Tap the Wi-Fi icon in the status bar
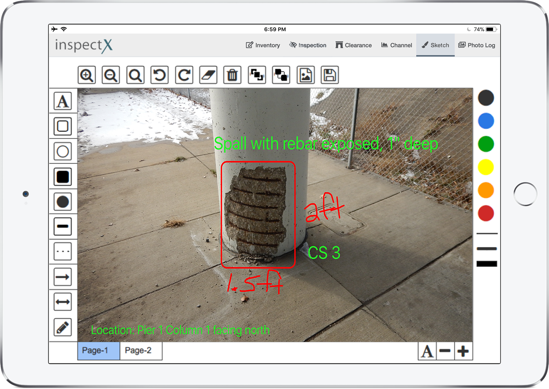549x389 pixels. point(64,29)
